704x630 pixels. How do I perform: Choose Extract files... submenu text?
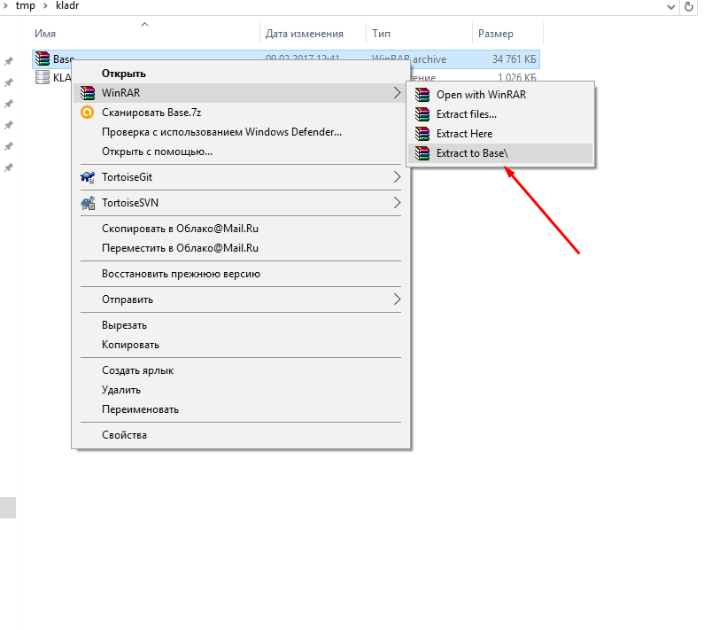(467, 114)
